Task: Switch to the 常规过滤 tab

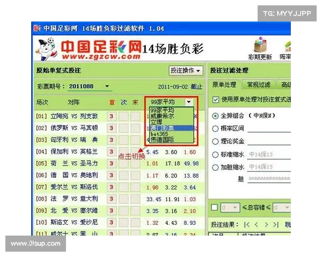Action: (x=259, y=85)
